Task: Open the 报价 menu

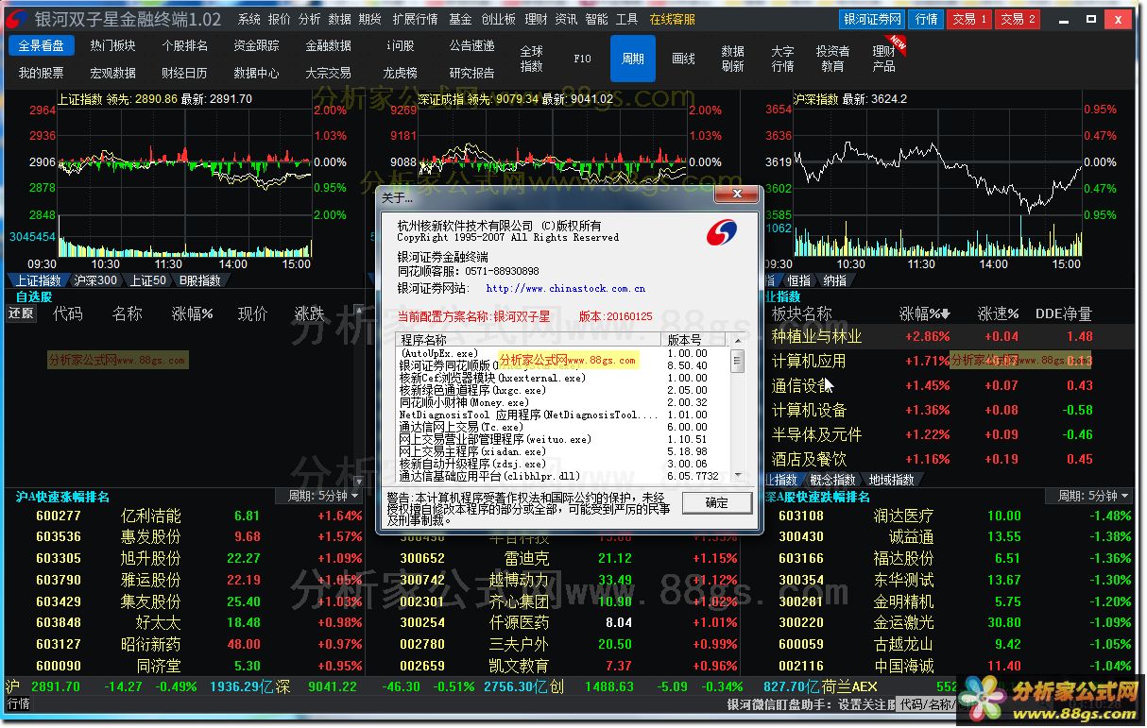Action: point(280,19)
